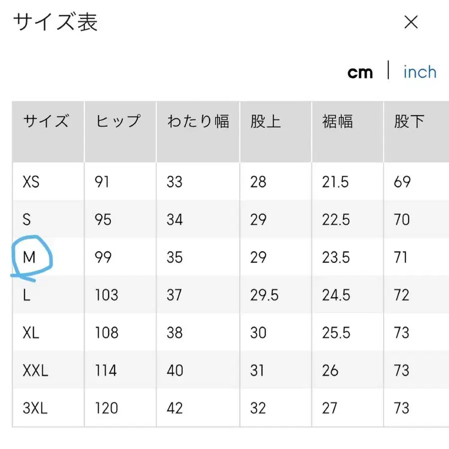
Task: Switch units to inch
Action: (x=420, y=72)
